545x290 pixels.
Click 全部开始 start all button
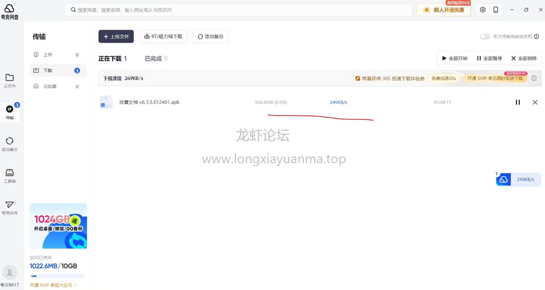(455, 58)
